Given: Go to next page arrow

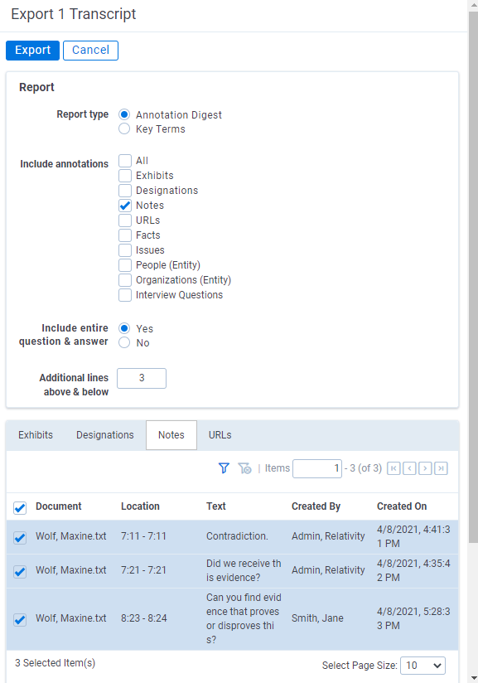Looking at the screenshot, I should [425, 468].
